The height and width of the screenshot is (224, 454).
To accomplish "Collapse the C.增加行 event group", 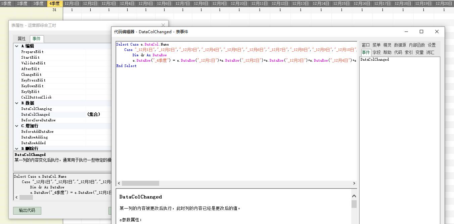I will pyautogui.click(x=17, y=126).
